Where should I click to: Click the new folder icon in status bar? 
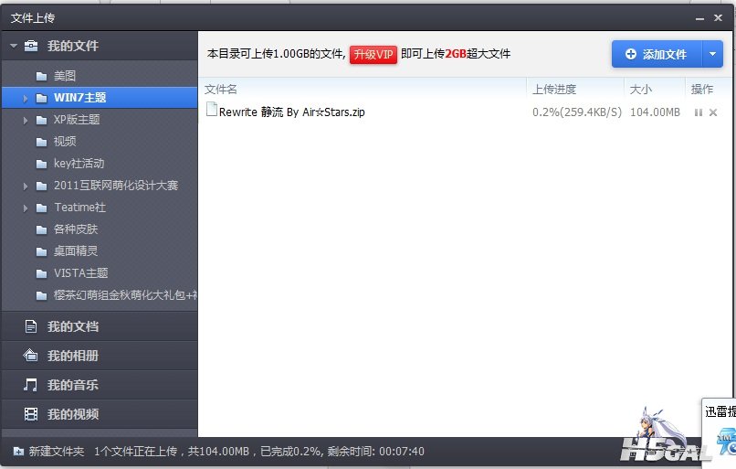[18, 452]
